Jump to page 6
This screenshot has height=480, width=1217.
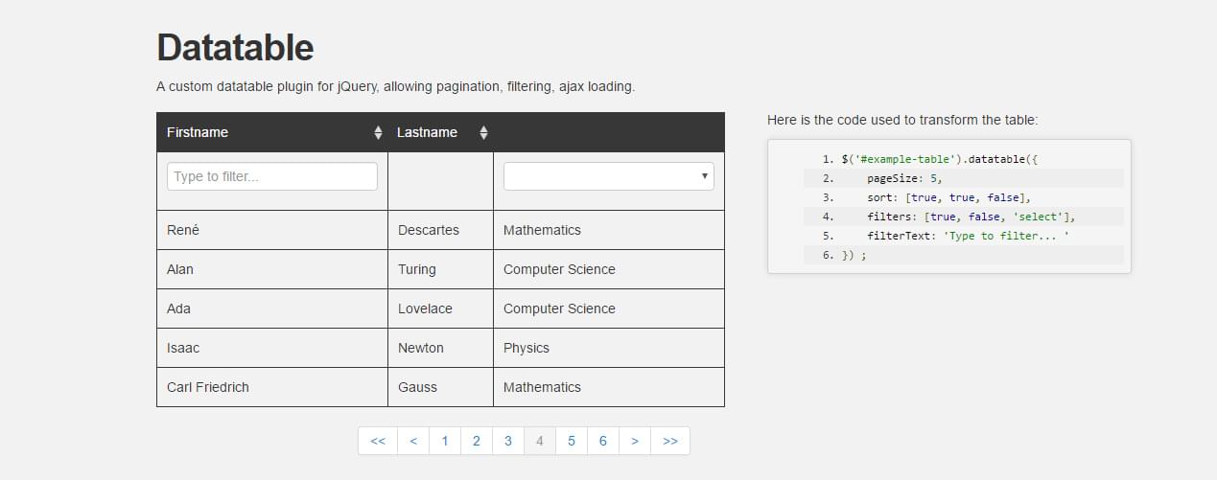[x=603, y=441]
